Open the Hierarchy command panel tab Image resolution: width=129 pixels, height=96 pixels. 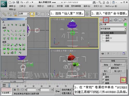pos(111,20)
